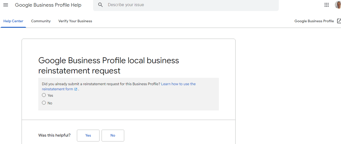341x144 pixels.
Task: Click the Google Business Profile Help title
Action: (48, 5)
